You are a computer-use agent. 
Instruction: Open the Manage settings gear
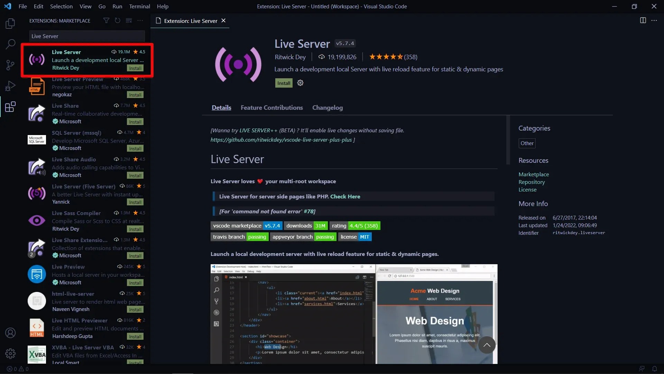(10, 353)
